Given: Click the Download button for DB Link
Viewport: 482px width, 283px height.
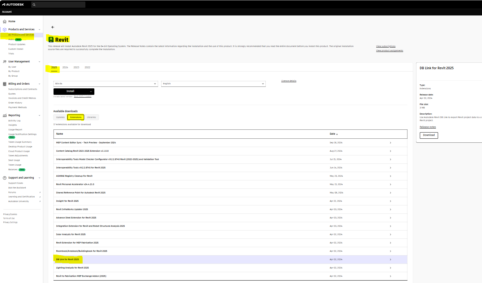Looking at the screenshot, I should 429,135.
